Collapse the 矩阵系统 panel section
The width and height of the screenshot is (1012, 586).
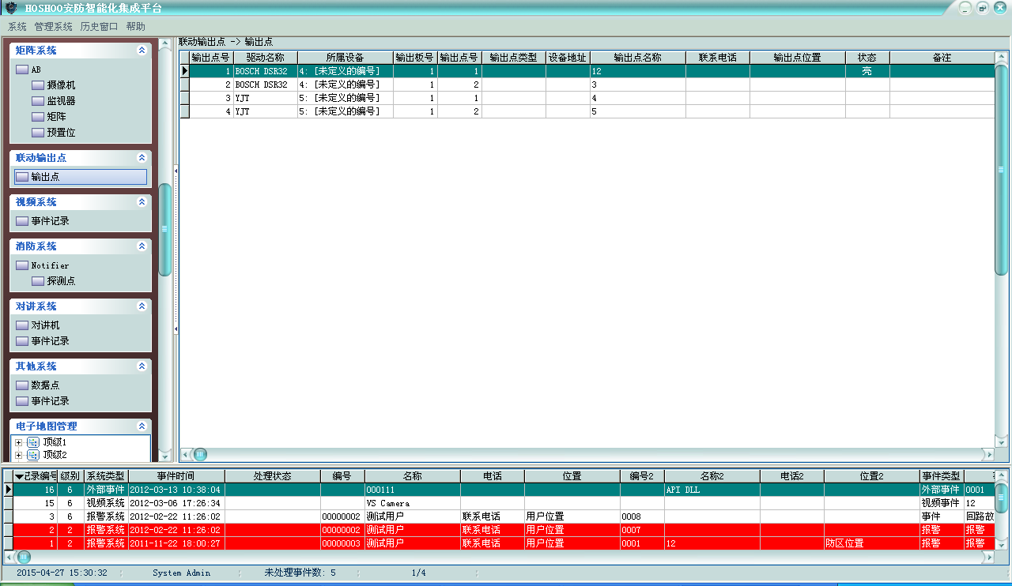[x=142, y=51]
